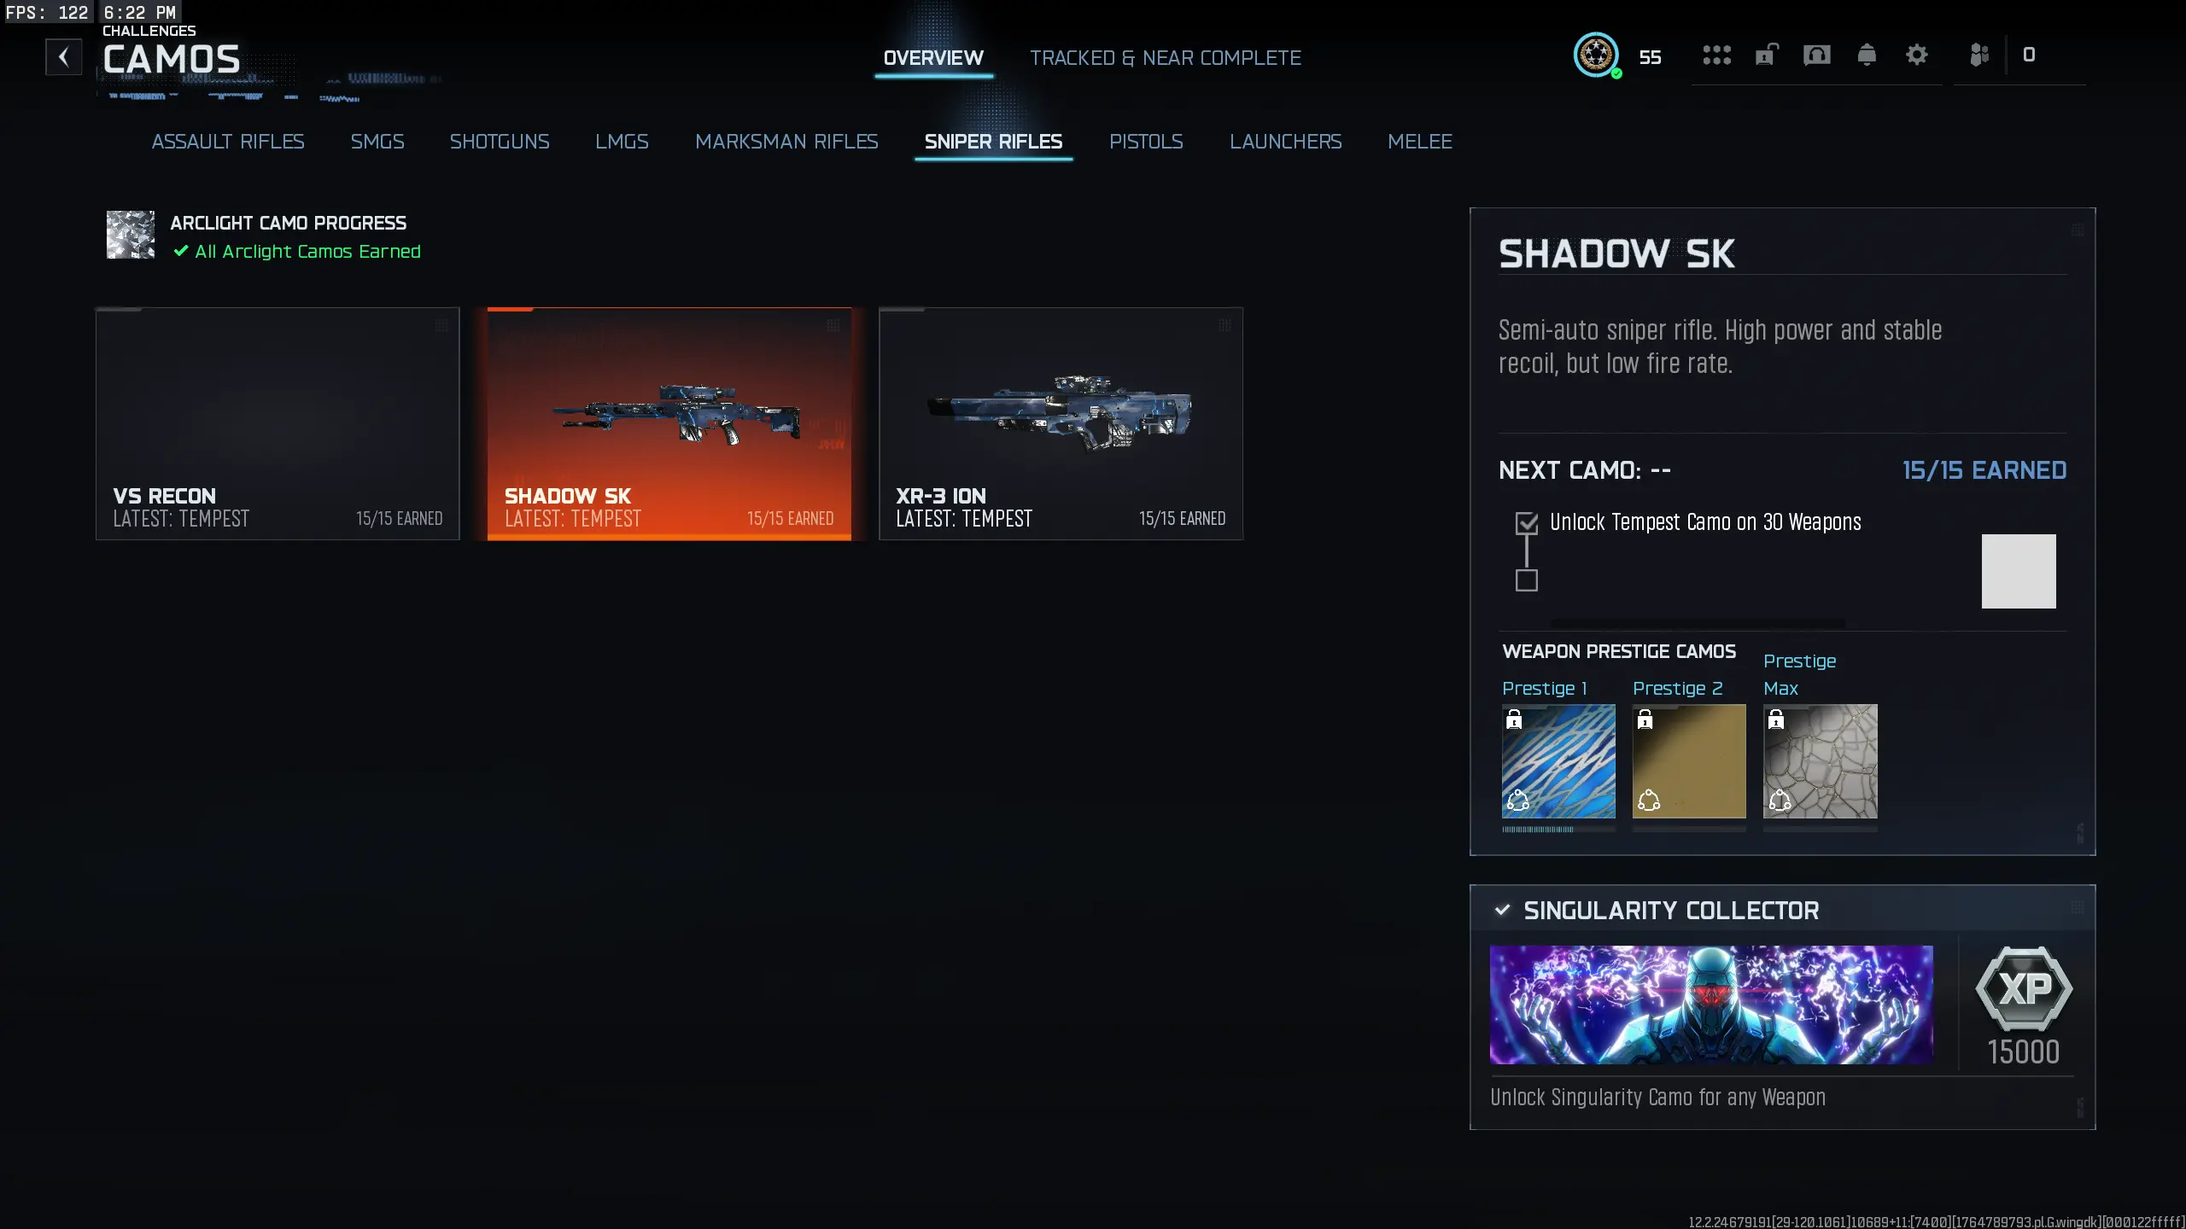Click the Singularity Collector checkmark

coord(1503,910)
